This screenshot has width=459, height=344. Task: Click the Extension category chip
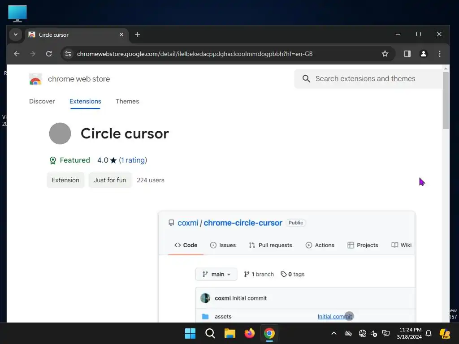pos(65,180)
